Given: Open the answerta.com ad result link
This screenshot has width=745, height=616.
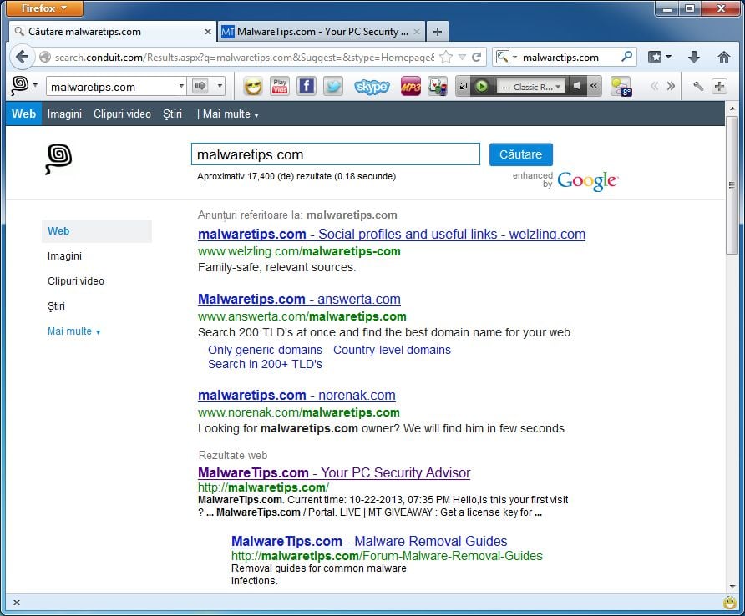Looking at the screenshot, I should click(x=299, y=299).
